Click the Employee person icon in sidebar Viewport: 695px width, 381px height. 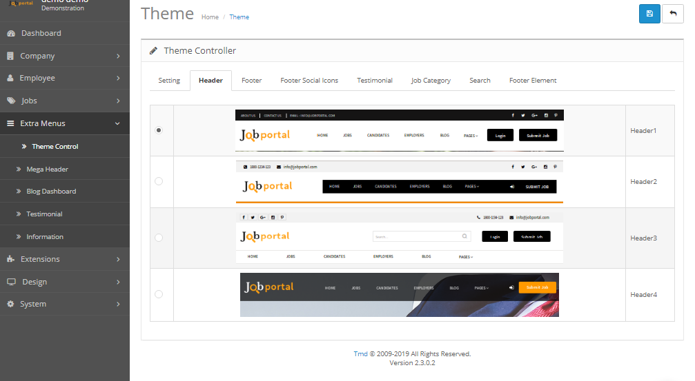tap(10, 79)
